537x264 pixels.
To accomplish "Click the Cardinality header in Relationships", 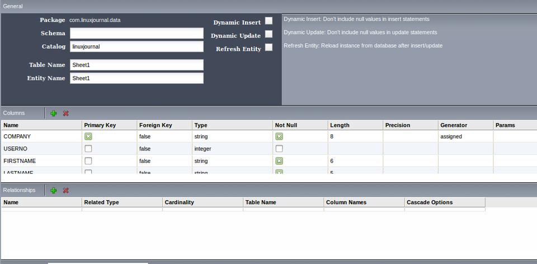I will pyautogui.click(x=202, y=202).
